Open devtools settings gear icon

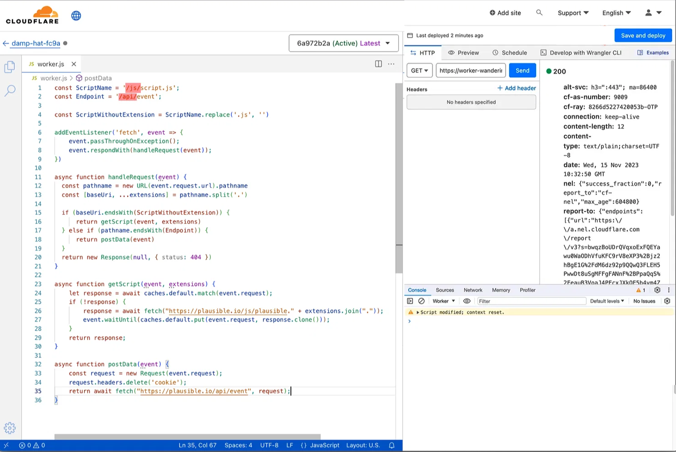657,290
